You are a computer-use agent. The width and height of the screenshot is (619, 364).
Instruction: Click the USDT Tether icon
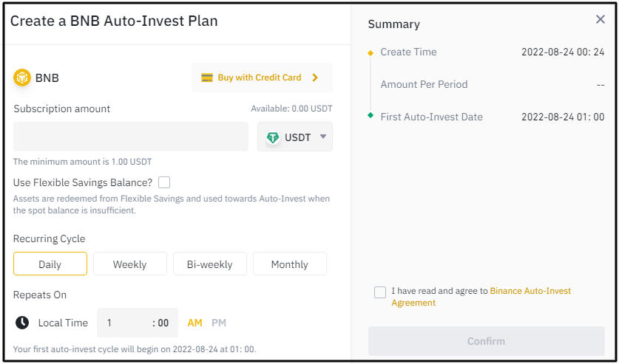tap(273, 137)
